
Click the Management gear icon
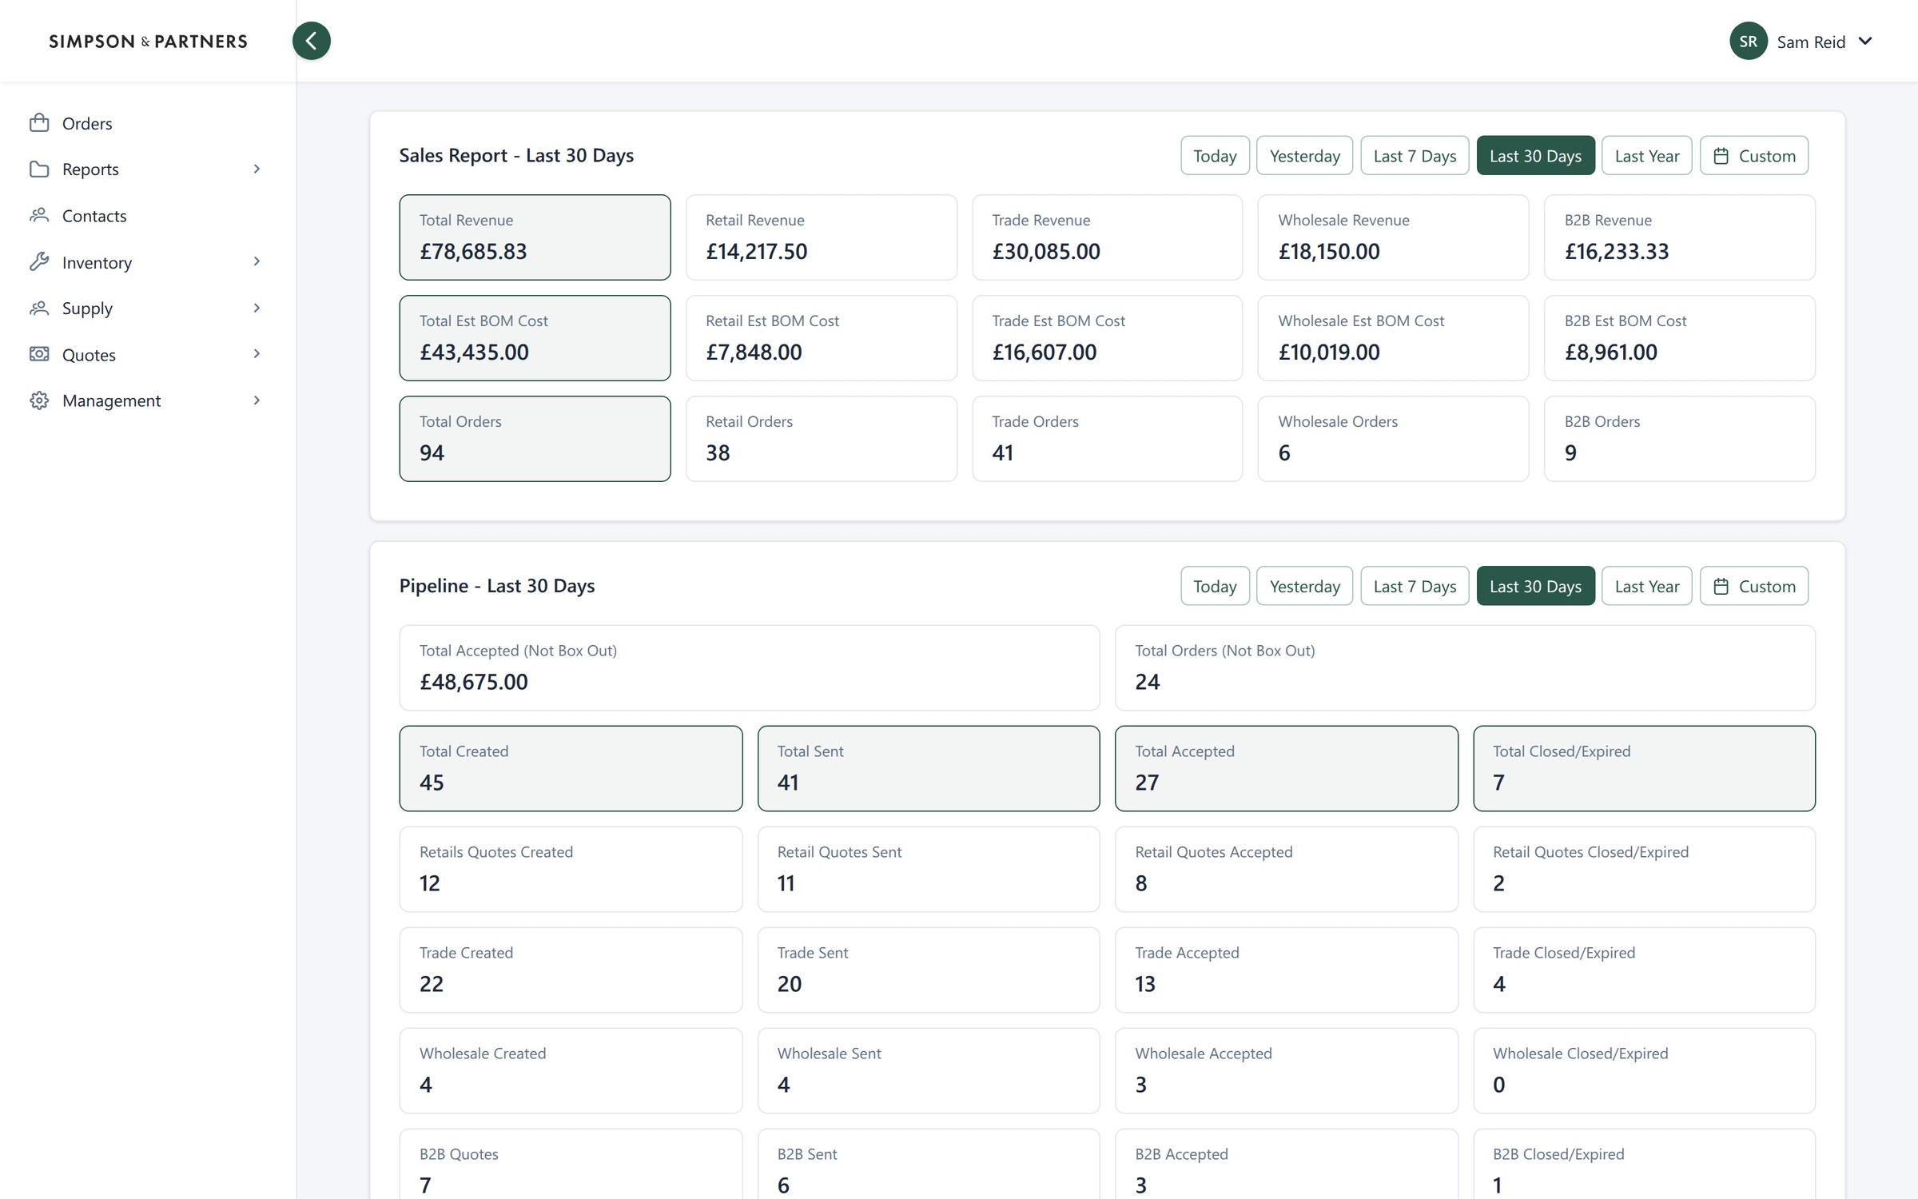[x=39, y=400]
